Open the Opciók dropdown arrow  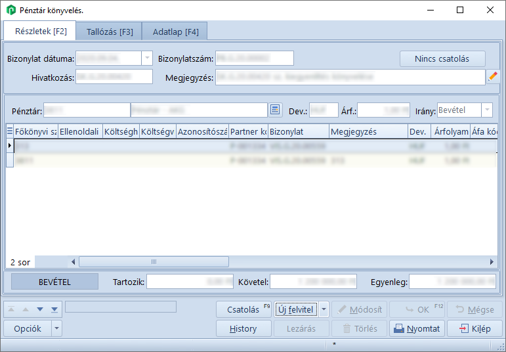pyautogui.click(x=56, y=328)
